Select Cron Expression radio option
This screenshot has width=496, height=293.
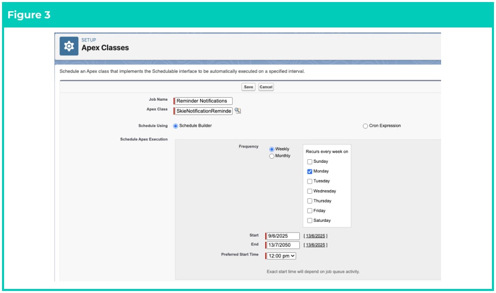coord(365,126)
